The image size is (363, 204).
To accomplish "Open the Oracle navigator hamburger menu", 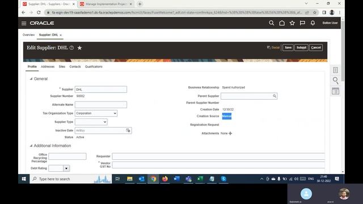I will pyautogui.click(x=24, y=23).
